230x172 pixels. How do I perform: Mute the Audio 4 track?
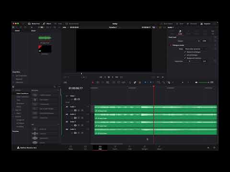pyautogui.click(x=82, y=133)
